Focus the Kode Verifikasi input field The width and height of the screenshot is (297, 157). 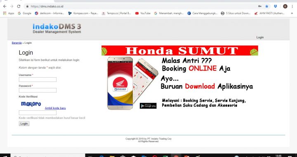[x=38, y=113]
